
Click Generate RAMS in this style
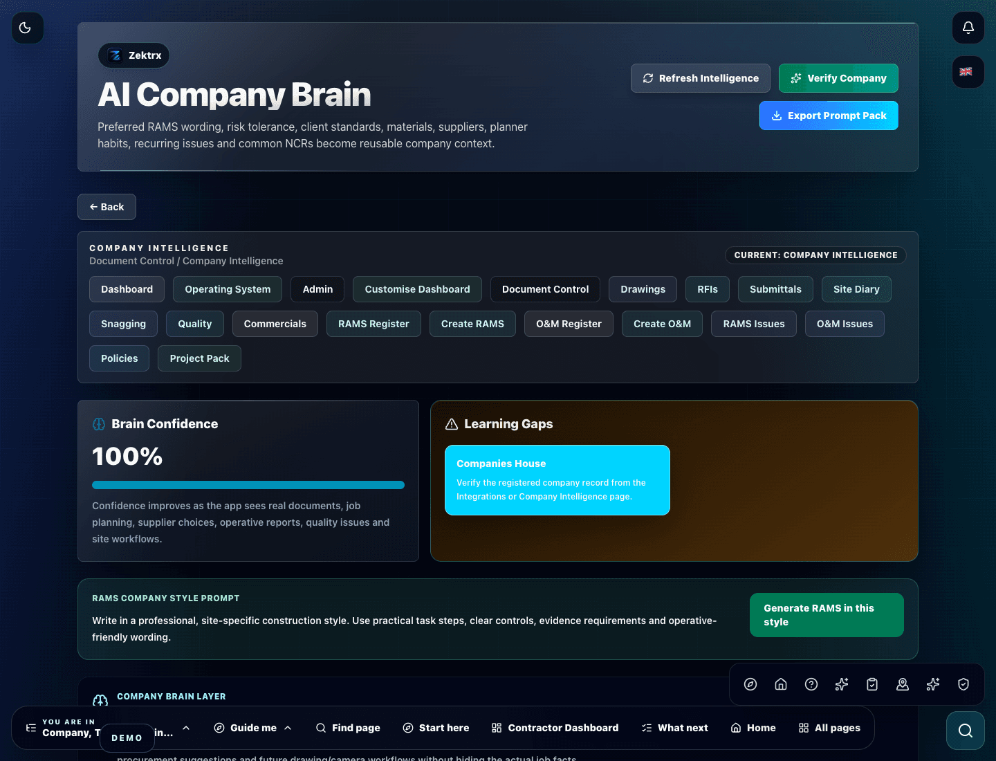827,615
